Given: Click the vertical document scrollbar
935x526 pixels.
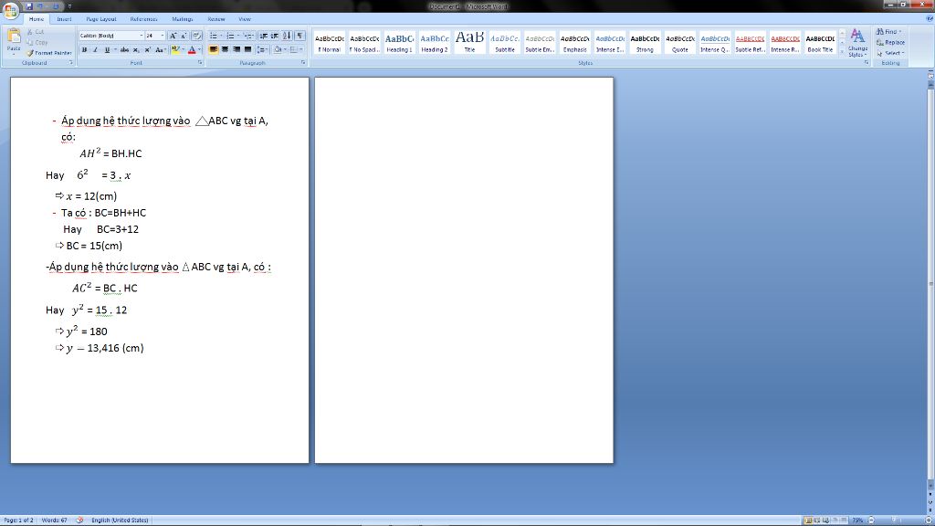Looking at the screenshot, I should [x=930, y=283].
